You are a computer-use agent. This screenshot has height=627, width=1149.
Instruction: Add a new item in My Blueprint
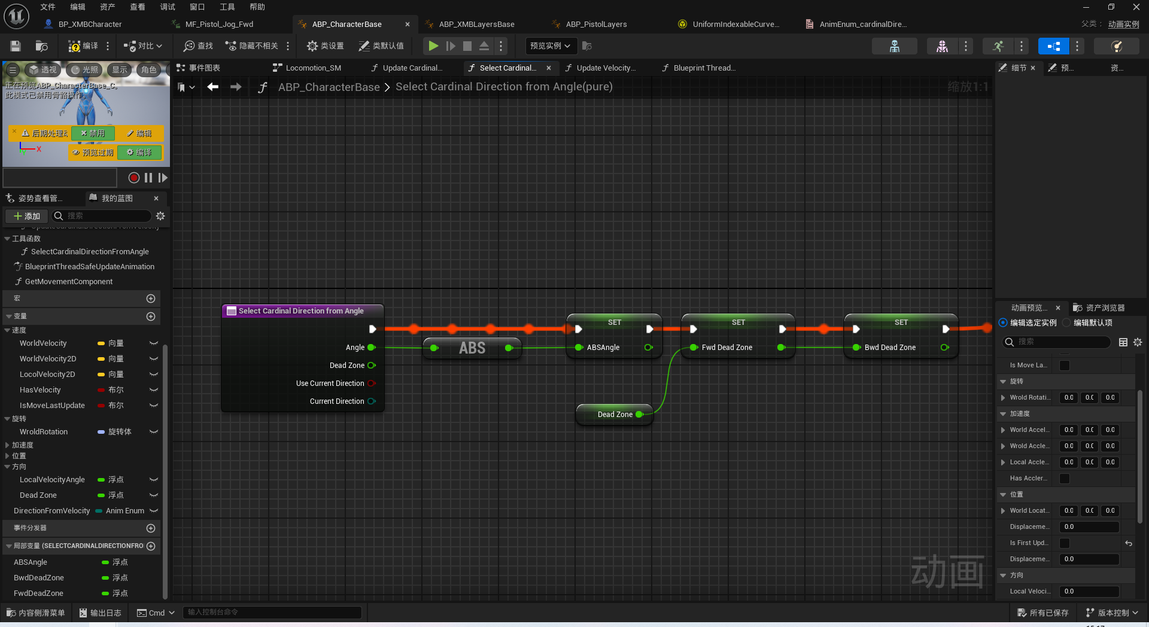(27, 216)
